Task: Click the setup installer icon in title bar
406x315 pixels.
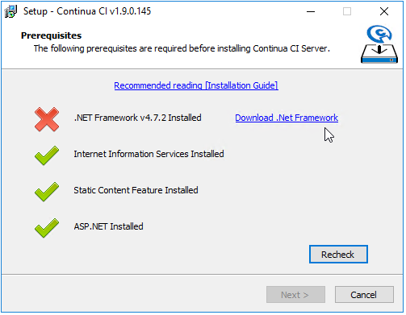Action: tap(10, 11)
